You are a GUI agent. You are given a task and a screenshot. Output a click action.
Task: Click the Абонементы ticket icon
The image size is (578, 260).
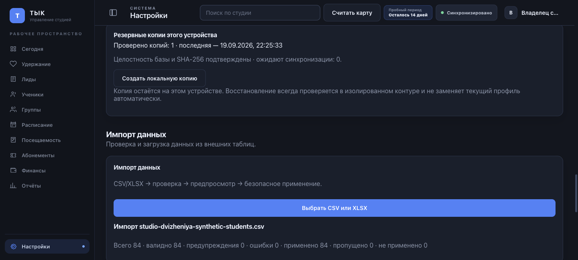(13, 155)
